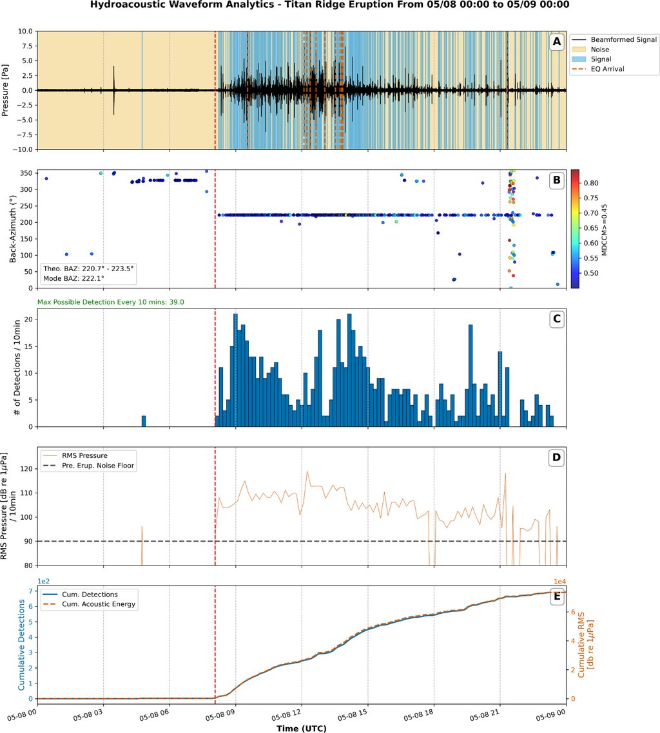This screenshot has height=733, width=660.
Task: Click panel label D box
Action: 557,457
